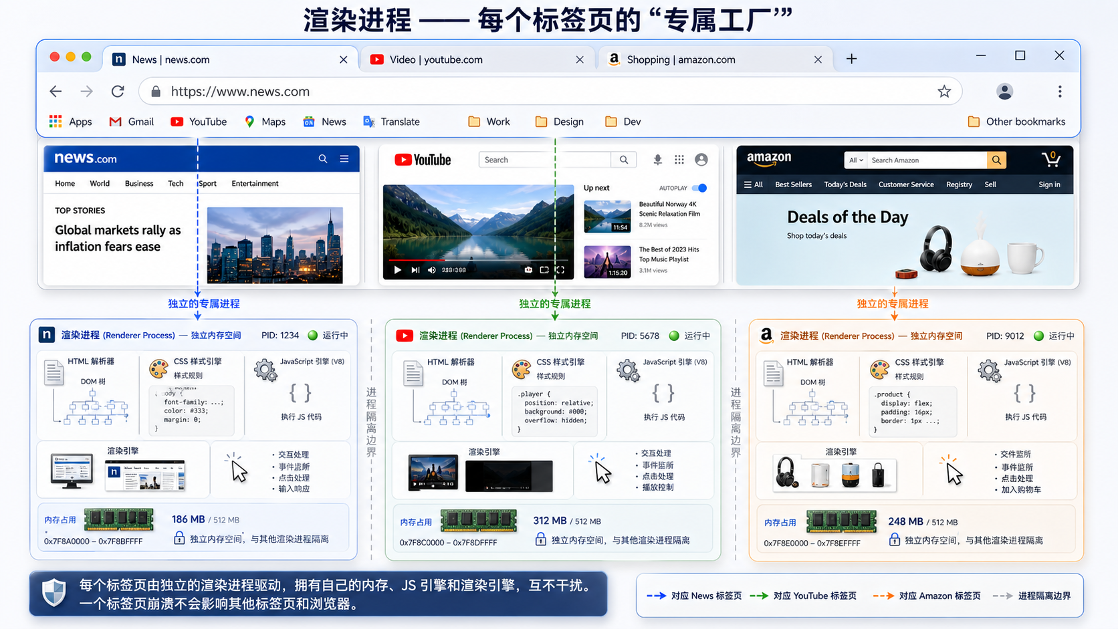Click the URL field showing https://www.news.com
This screenshot has height=629, width=1118.
click(x=550, y=92)
